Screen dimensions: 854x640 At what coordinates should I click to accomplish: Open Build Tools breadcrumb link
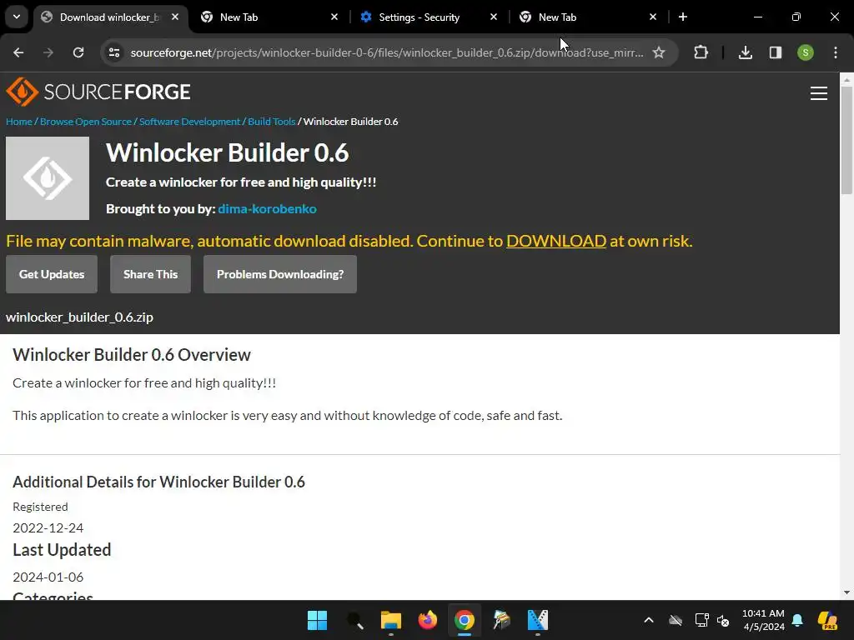(272, 122)
